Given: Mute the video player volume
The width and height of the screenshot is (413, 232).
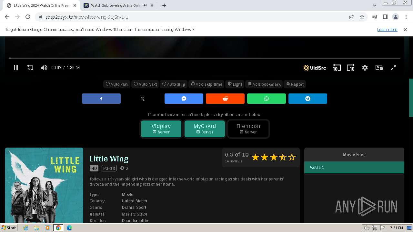Looking at the screenshot, I should (44, 68).
